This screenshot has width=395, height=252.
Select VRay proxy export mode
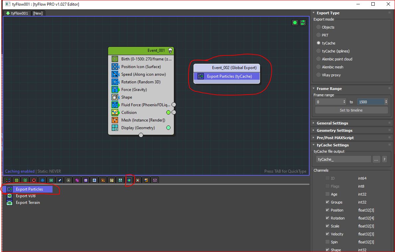point(319,75)
